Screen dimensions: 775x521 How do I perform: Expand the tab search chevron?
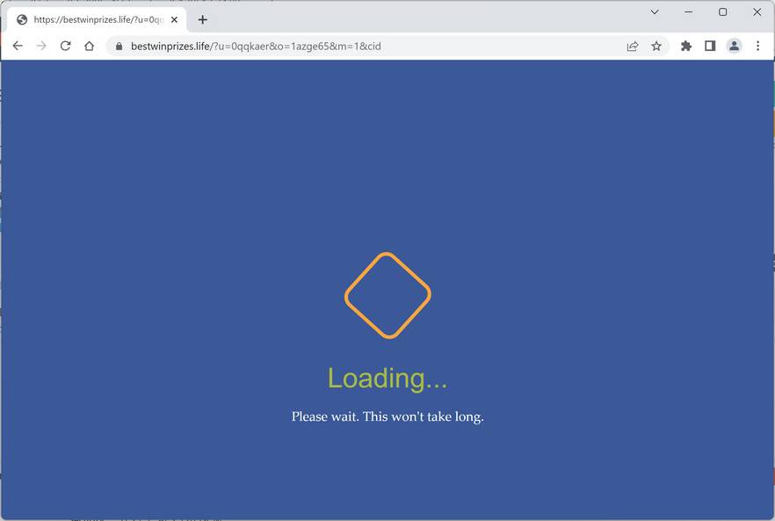click(x=655, y=12)
